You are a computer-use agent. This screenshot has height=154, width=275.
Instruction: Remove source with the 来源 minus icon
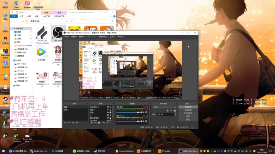pos(95,123)
